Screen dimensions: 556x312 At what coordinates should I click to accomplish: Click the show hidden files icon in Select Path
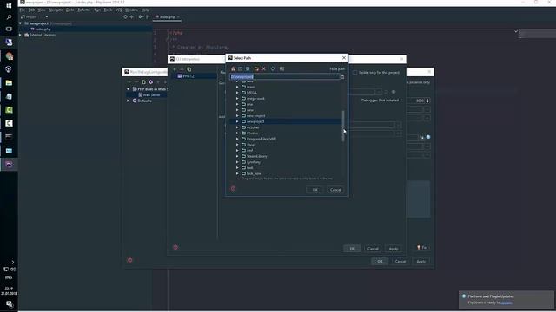click(x=281, y=69)
